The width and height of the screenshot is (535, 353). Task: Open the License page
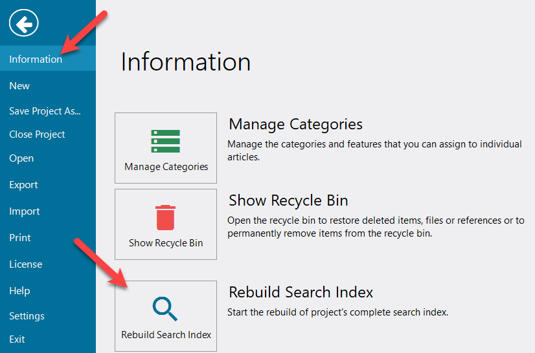click(x=25, y=264)
